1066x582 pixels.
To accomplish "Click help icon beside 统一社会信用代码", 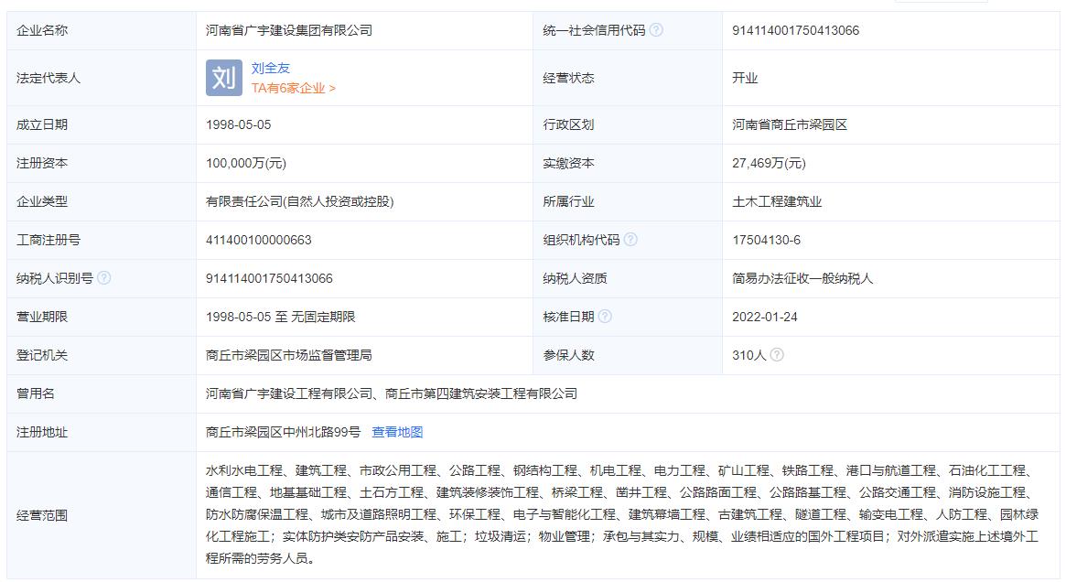I will point(656,30).
